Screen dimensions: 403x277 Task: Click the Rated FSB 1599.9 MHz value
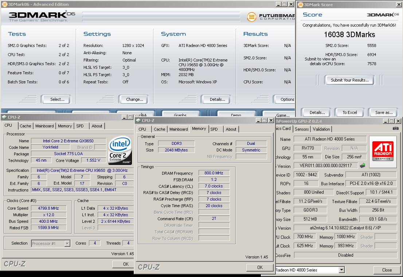48,227
